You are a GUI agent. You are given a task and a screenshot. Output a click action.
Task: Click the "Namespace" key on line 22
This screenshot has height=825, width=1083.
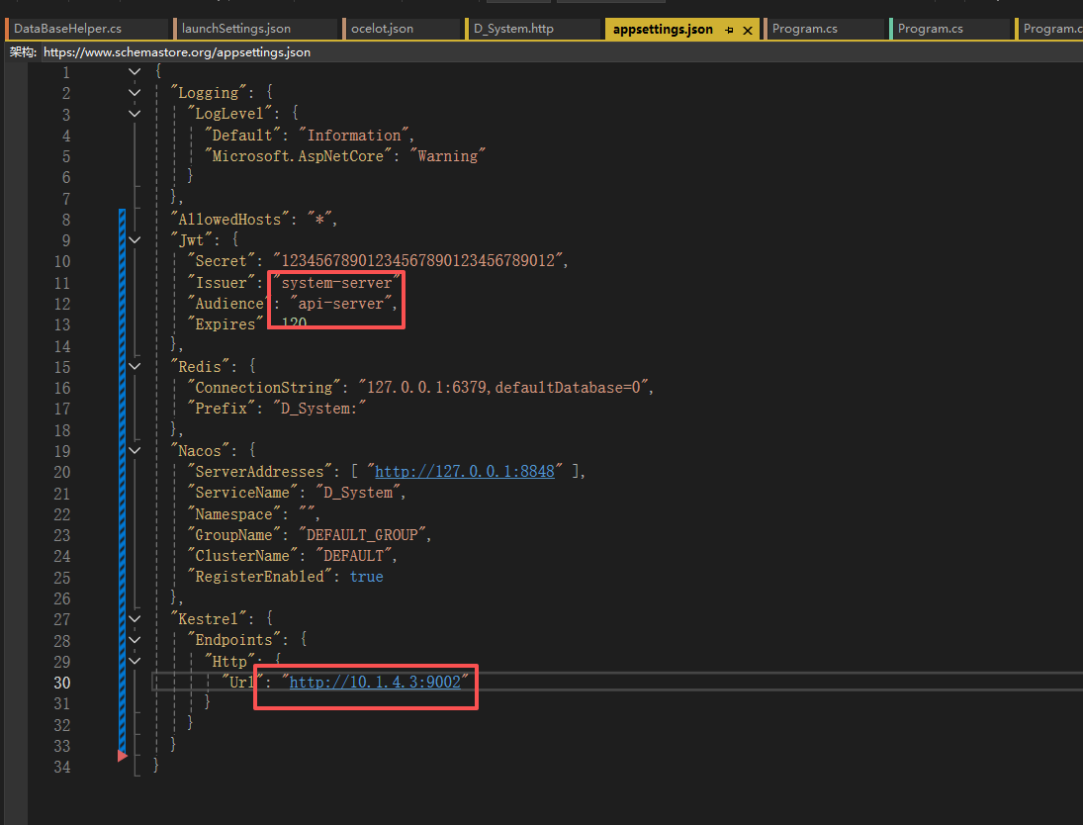[233, 514]
